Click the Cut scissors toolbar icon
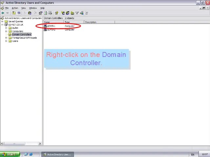Viewport: 210px width, 157px height. pos(25,13)
